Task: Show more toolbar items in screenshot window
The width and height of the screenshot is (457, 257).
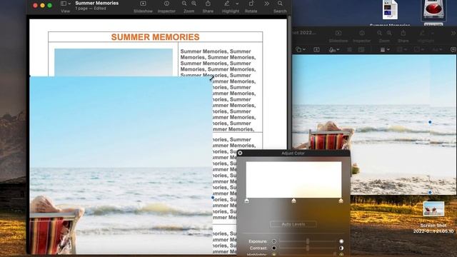Action: coord(454,34)
